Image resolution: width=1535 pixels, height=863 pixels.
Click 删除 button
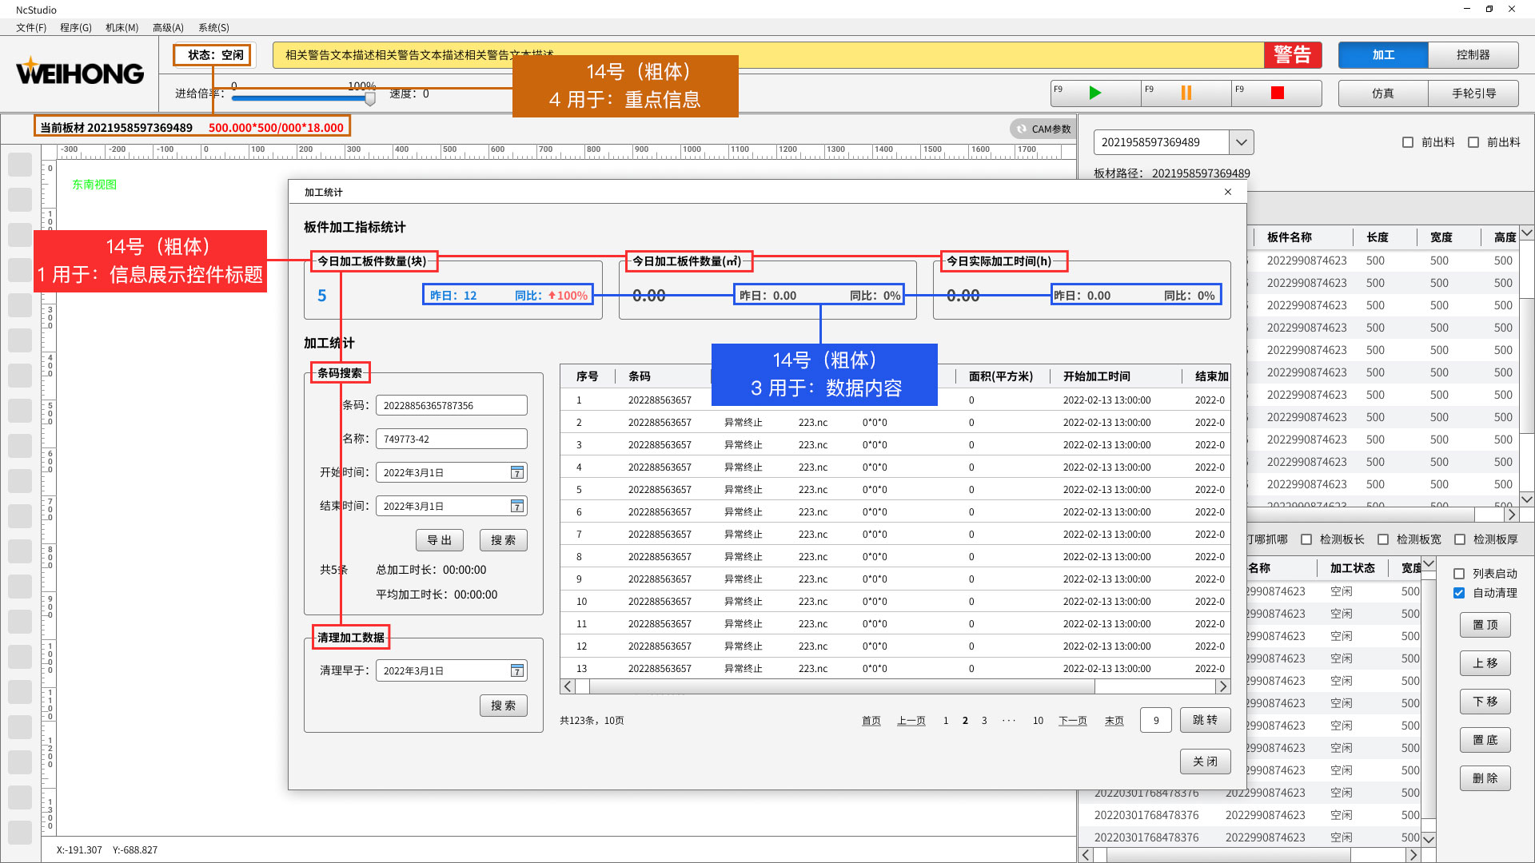pyautogui.click(x=1485, y=778)
